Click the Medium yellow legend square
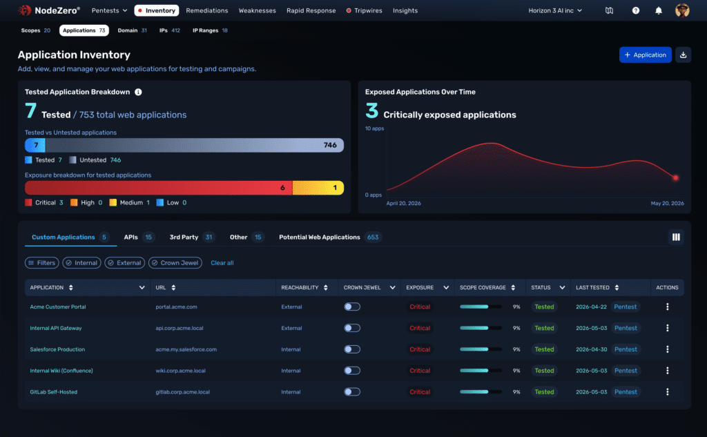The width and height of the screenshot is (707, 437). [x=113, y=202]
